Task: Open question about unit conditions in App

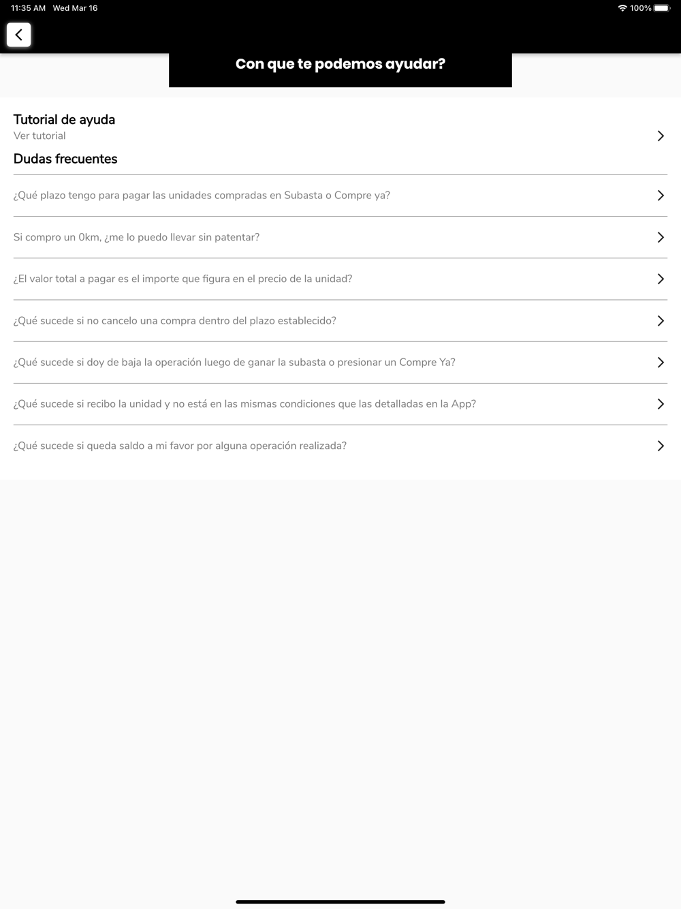Action: tap(244, 404)
